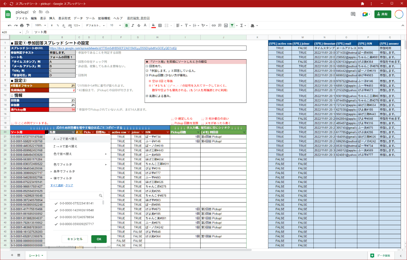
Task: Insert a comment from toolbar
Action: coord(220,26)
